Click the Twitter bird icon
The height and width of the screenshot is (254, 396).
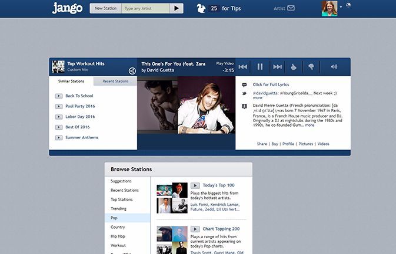244,93
